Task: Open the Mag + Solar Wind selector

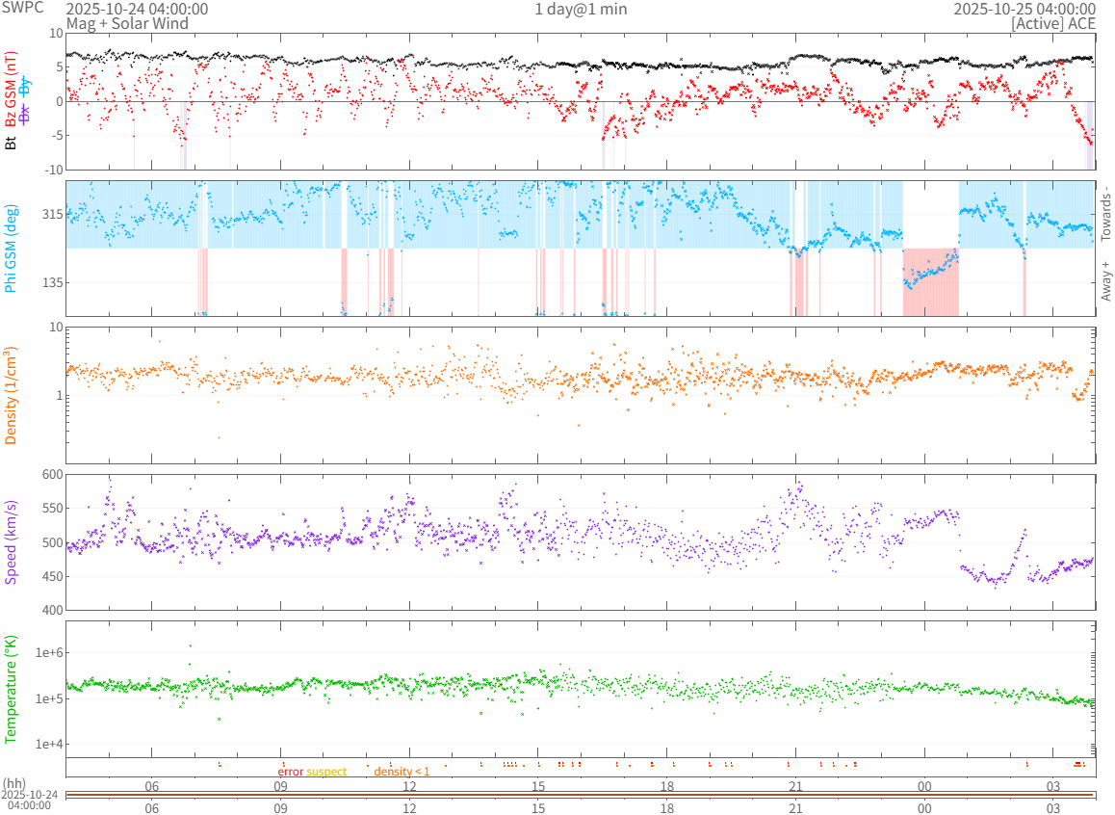Action: point(127,23)
